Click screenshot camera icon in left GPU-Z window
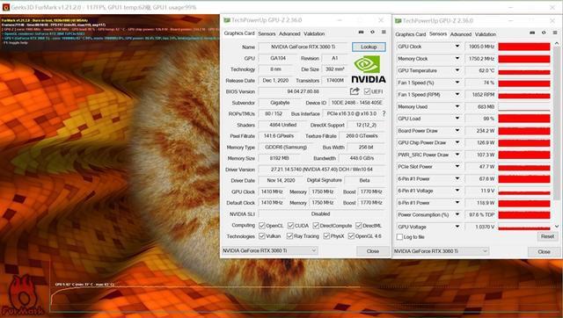Viewport: 563px width, 318px height. pos(361,33)
